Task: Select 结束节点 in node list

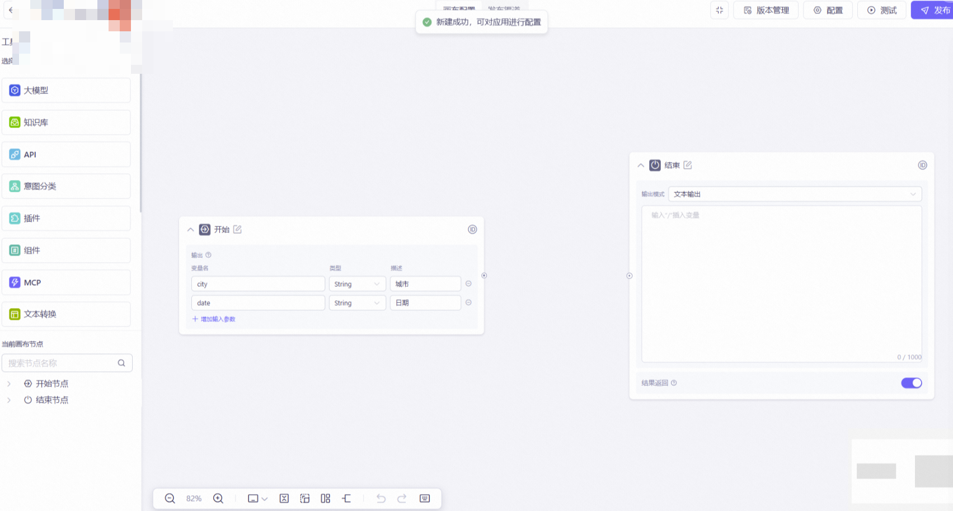Action: tap(52, 400)
